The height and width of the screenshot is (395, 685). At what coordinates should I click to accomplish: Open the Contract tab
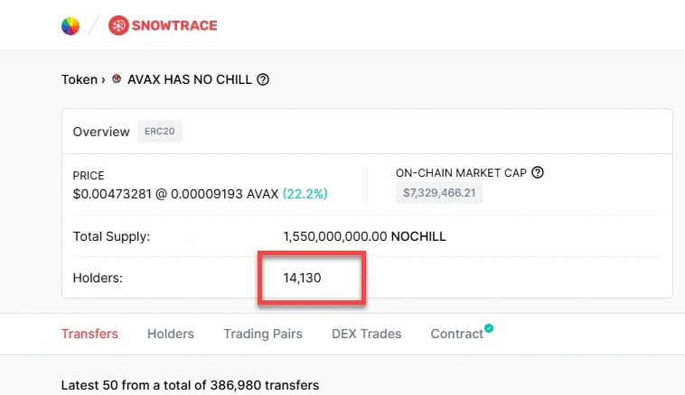point(456,334)
